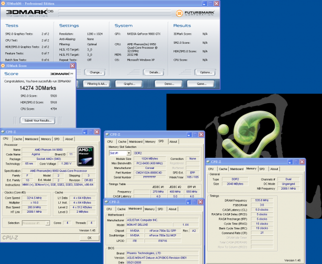Switch to Cache tab in CPU-Z processor window

(18, 139)
